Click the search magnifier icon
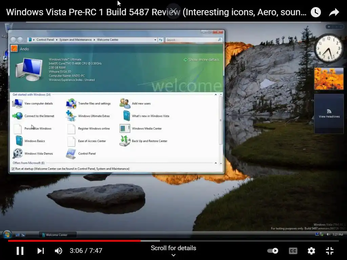The height and width of the screenshot is (260, 347). point(220,40)
